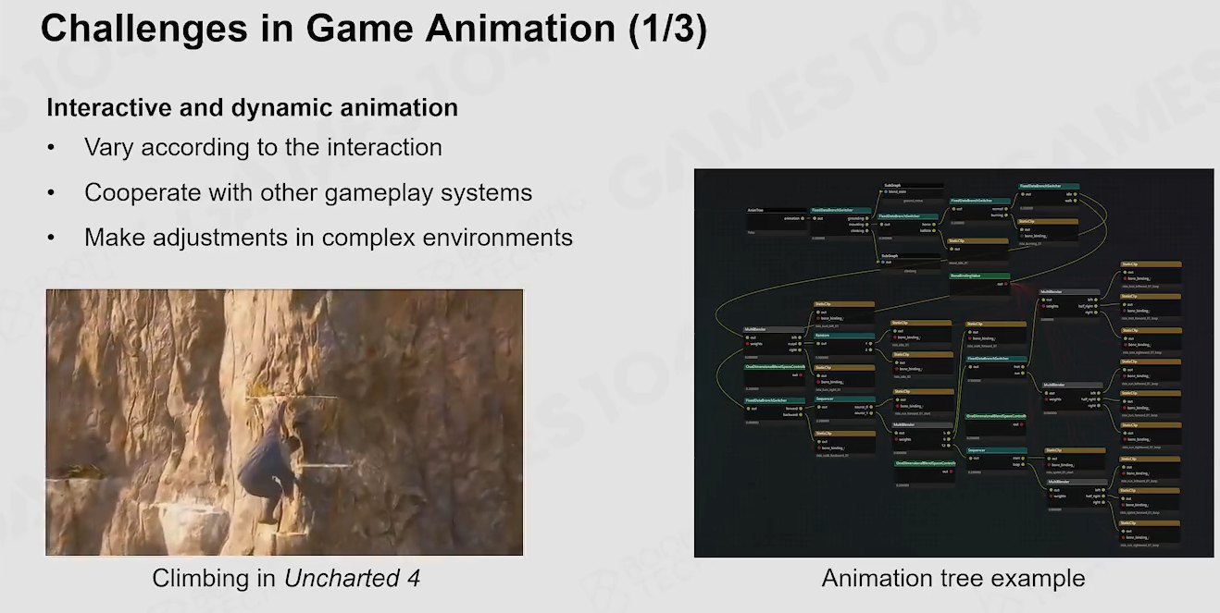Click the AnimTree 'animation' pin
1220x613 pixels.
coord(803,218)
